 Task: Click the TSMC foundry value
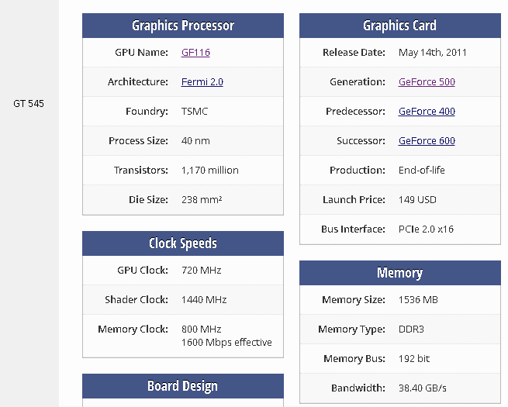[195, 112]
